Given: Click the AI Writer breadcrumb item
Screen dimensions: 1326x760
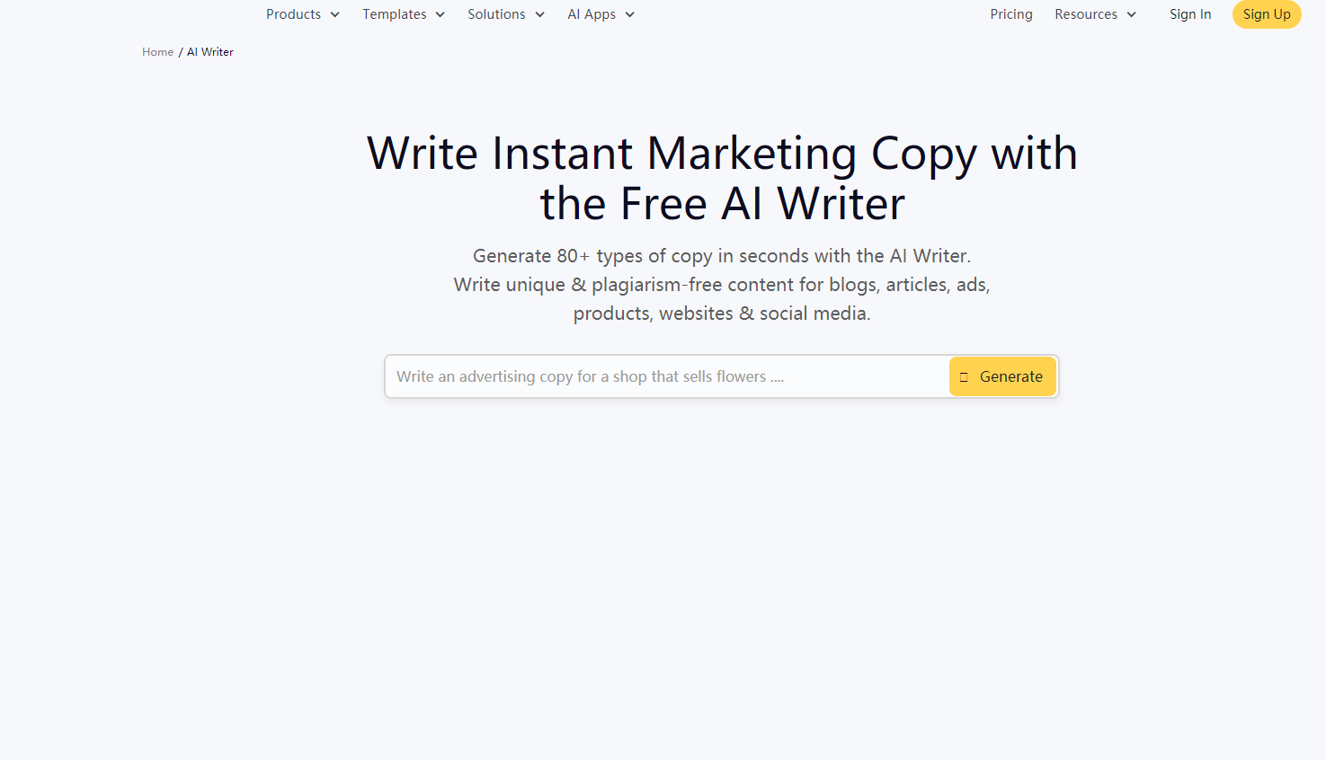Looking at the screenshot, I should click(x=210, y=52).
